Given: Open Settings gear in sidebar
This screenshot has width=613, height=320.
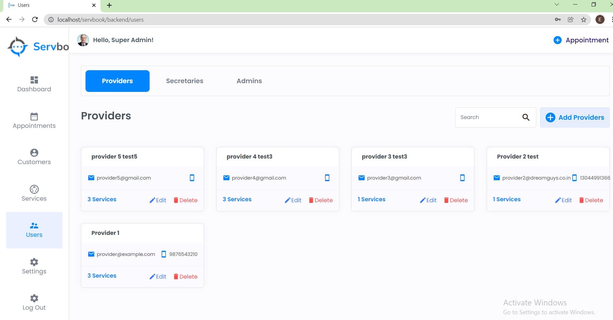Looking at the screenshot, I should [x=34, y=262].
